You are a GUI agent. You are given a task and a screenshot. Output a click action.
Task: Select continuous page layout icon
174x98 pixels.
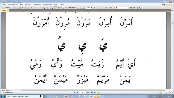coord(160,93)
